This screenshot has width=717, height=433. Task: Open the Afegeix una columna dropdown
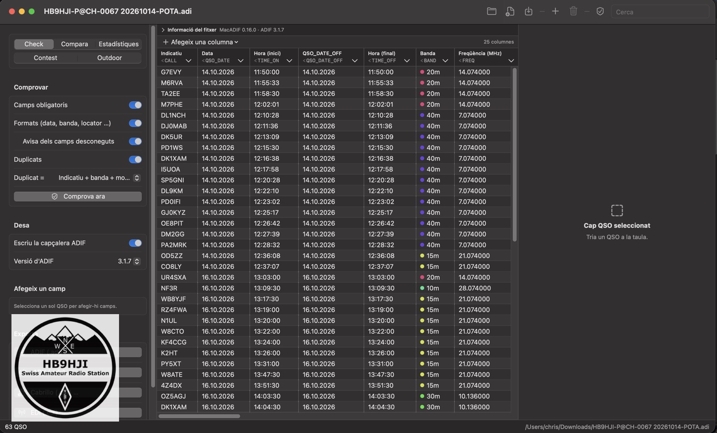[200, 42]
